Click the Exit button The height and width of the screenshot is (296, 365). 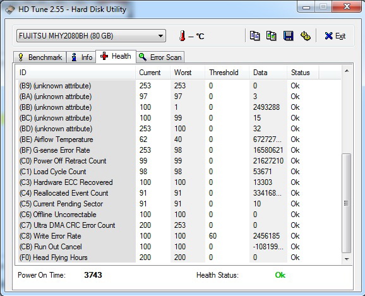coord(335,36)
